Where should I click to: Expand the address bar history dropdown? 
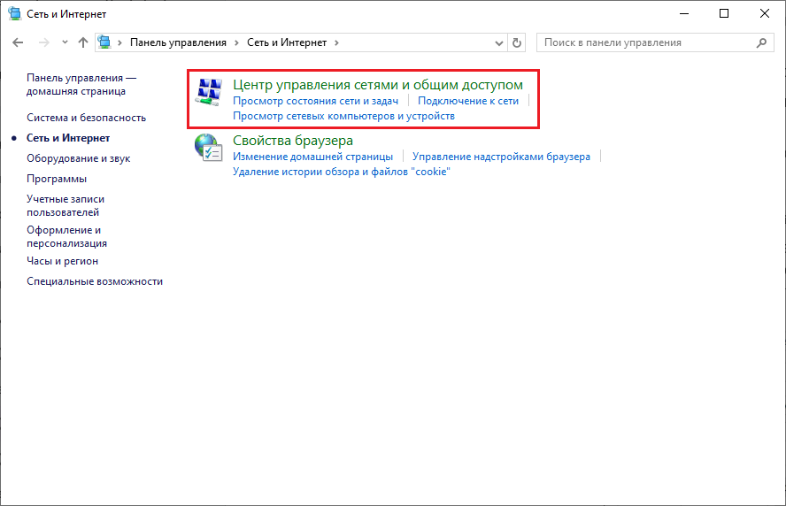tap(498, 42)
